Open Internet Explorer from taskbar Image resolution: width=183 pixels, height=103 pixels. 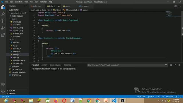pos(6,100)
